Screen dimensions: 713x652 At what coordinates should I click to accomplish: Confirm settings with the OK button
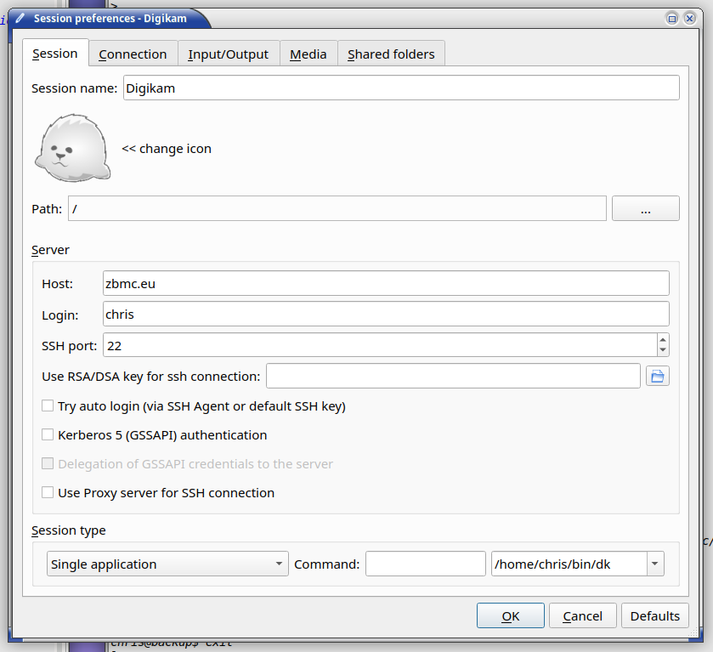pos(510,616)
